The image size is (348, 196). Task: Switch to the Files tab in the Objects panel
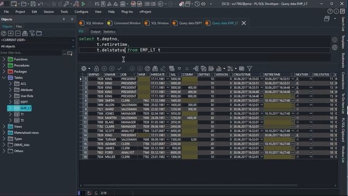coord(19,27)
